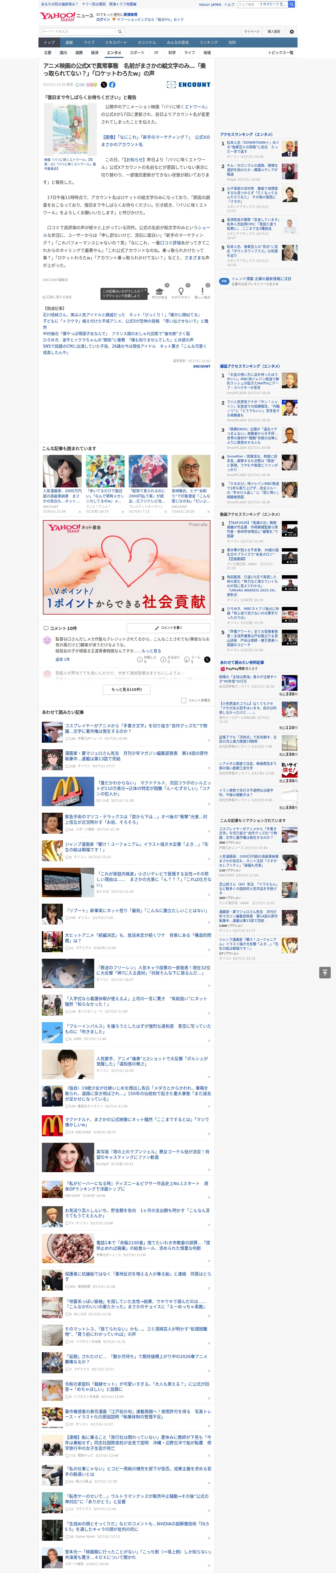This screenshot has width=336, height=1573.
Task: Open the Yahoo! JAPAN News logo
Action: tap(67, 17)
